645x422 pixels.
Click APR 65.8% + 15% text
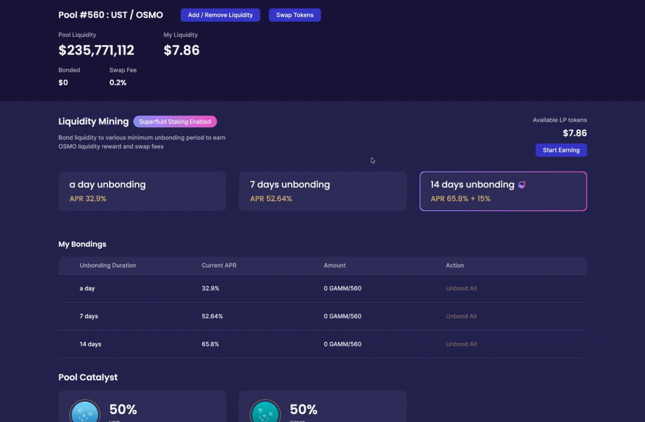461,199
